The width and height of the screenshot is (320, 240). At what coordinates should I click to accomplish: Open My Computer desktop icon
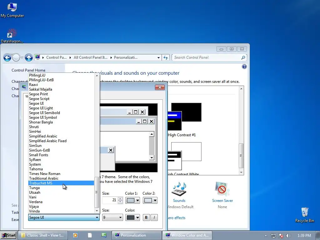pyautogui.click(x=12, y=10)
